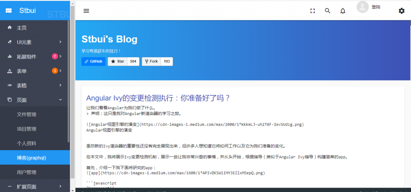Click the UI元素 palette icon
411x192 pixels.
coord(10,42)
